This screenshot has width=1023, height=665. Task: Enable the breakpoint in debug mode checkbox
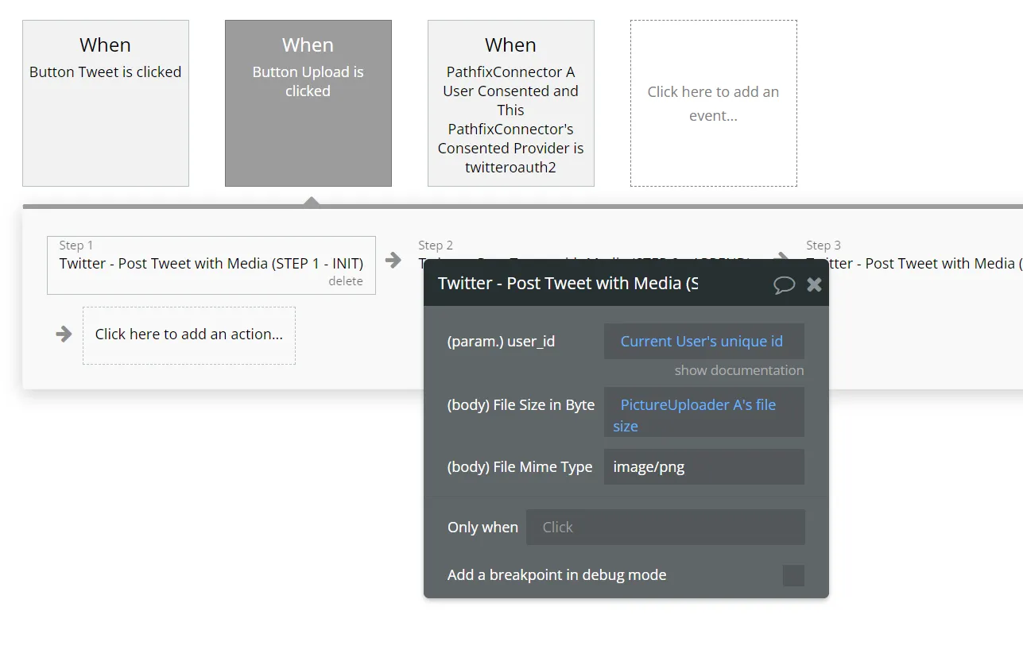[793, 575]
